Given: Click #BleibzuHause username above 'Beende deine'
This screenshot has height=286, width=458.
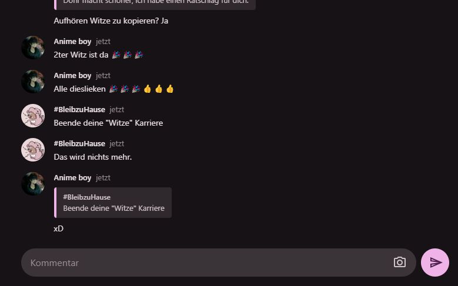Looking at the screenshot, I should click(79, 109).
